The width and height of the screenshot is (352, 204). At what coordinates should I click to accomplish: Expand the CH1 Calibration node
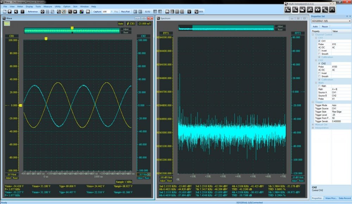pyautogui.click(x=319, y=57)
